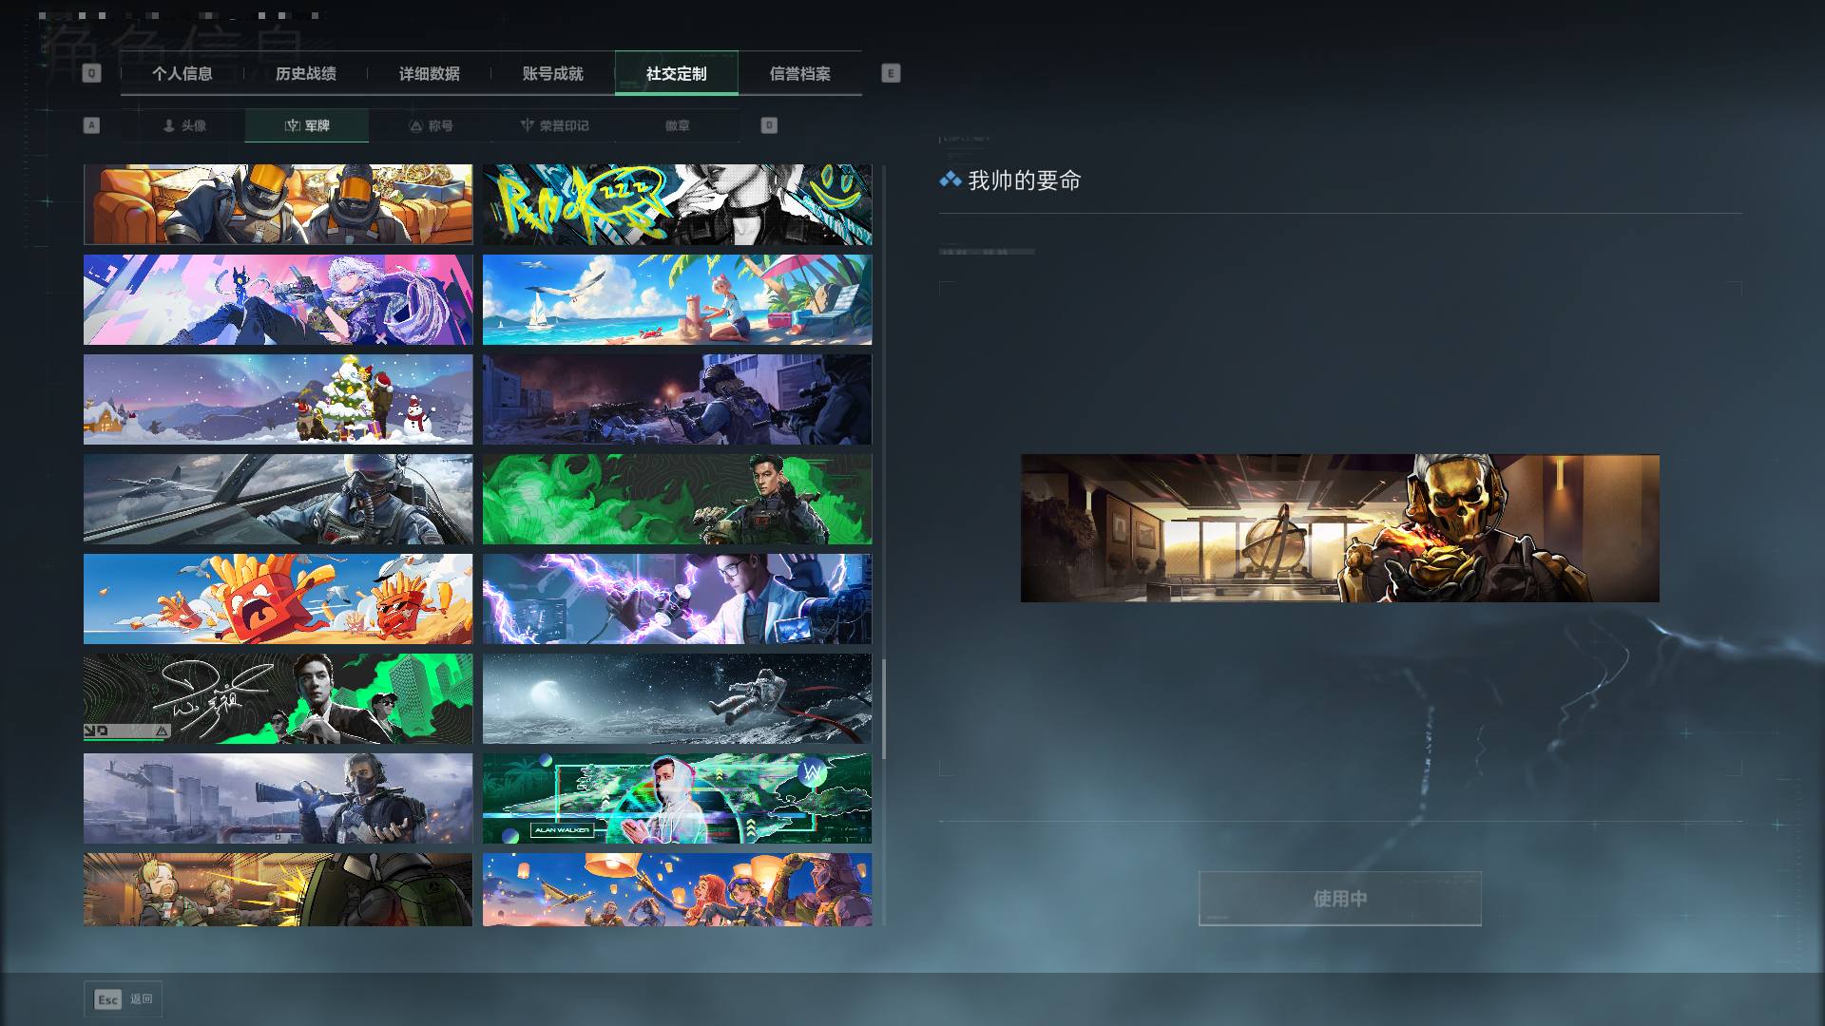This screenshot has width=1825, height=1026.
Task: Go to the 账号成就 tab
Action: (552, 73)
